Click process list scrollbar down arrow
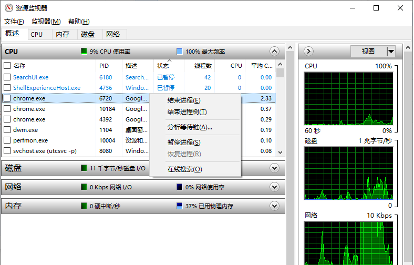The image size is (414, 265). click(x=281, y=152)
